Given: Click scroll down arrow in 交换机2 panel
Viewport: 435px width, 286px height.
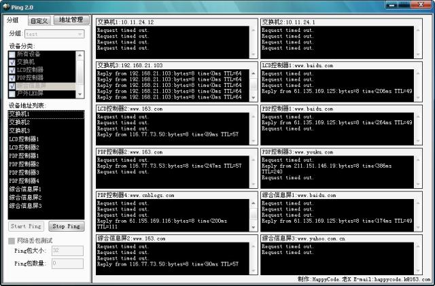Looking at the screenshot, I should click(418, 54).
